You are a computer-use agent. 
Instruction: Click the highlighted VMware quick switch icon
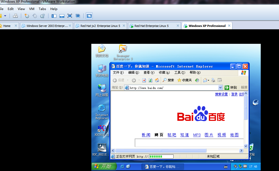tap(89, 16)
